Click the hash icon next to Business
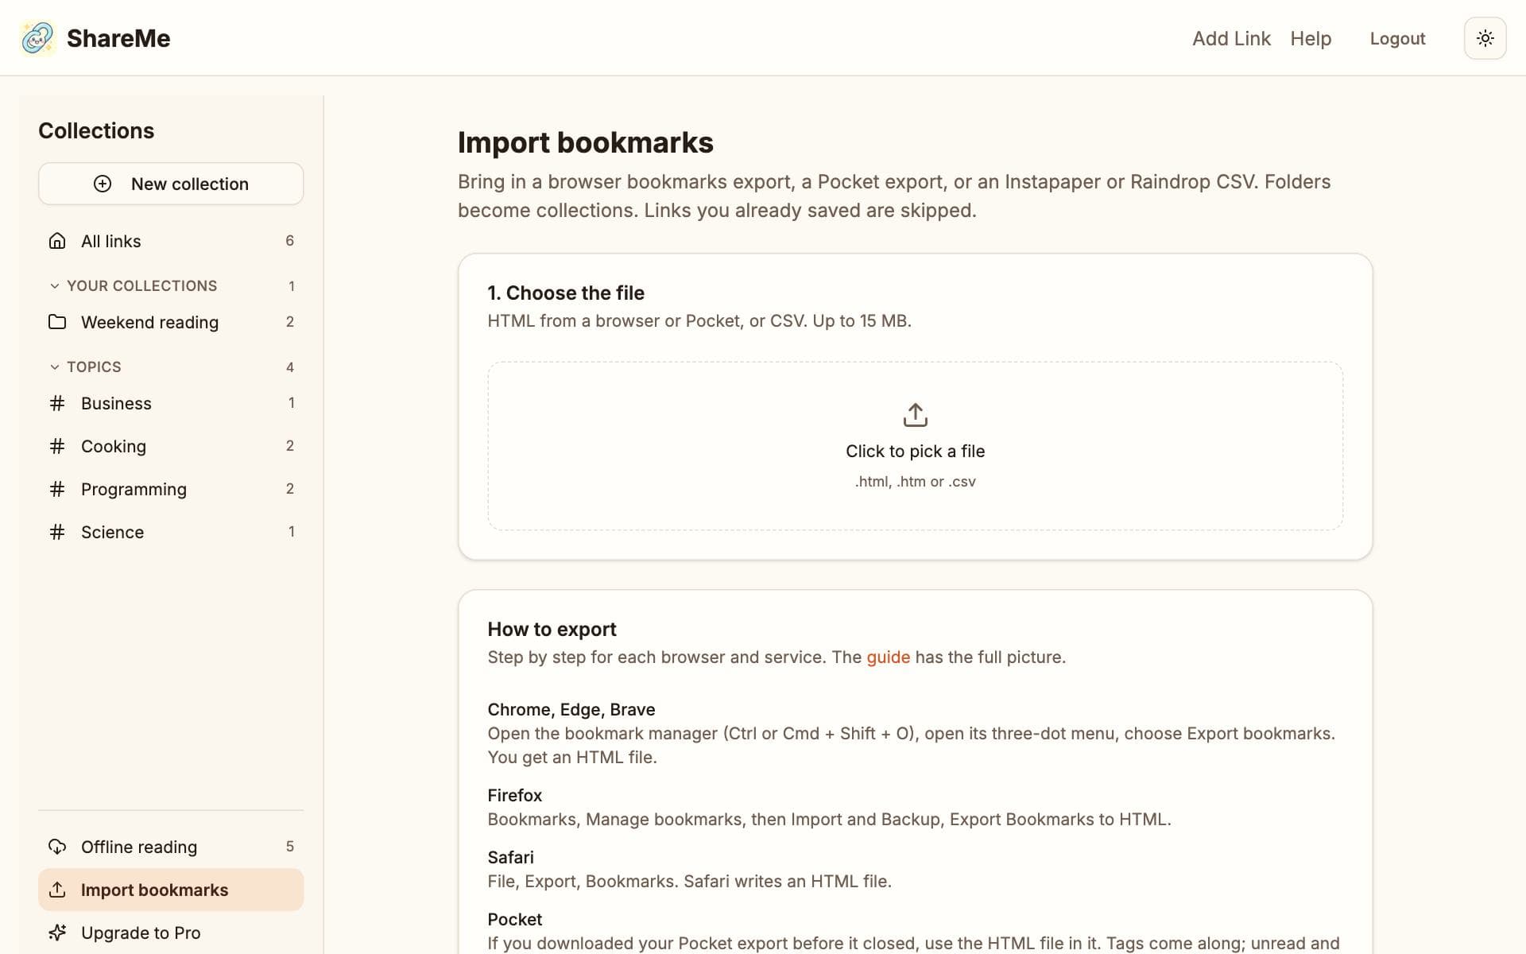 (x=57, y=403)
